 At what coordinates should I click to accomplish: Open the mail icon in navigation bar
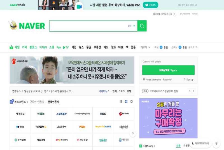pyautogui.click(x=11, y=47)
